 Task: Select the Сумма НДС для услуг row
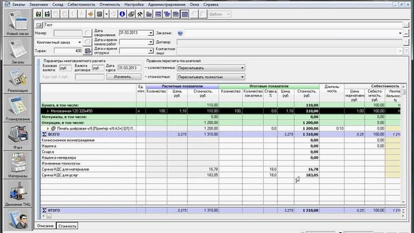pos(221,175)
